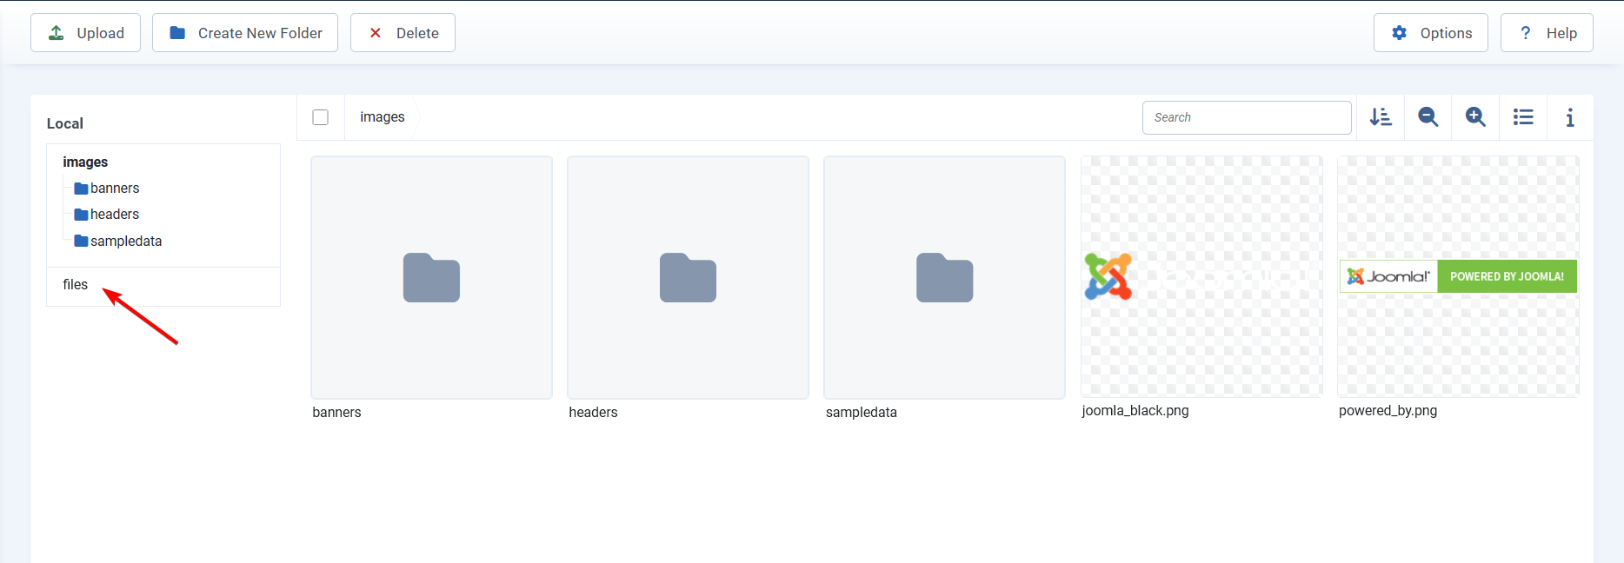This screenshot has width=1624, height=563.
Task: Click the sort order icon
Action: click(x=1381, y=117)
